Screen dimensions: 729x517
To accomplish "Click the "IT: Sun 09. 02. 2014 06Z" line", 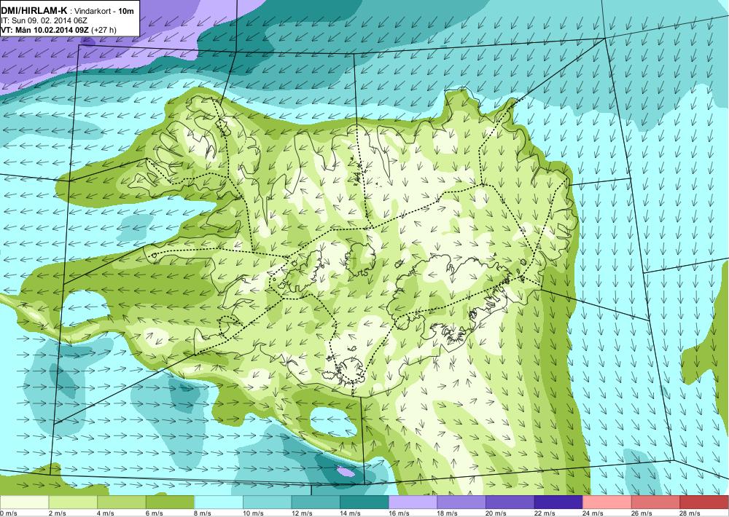I will (44, 20).
